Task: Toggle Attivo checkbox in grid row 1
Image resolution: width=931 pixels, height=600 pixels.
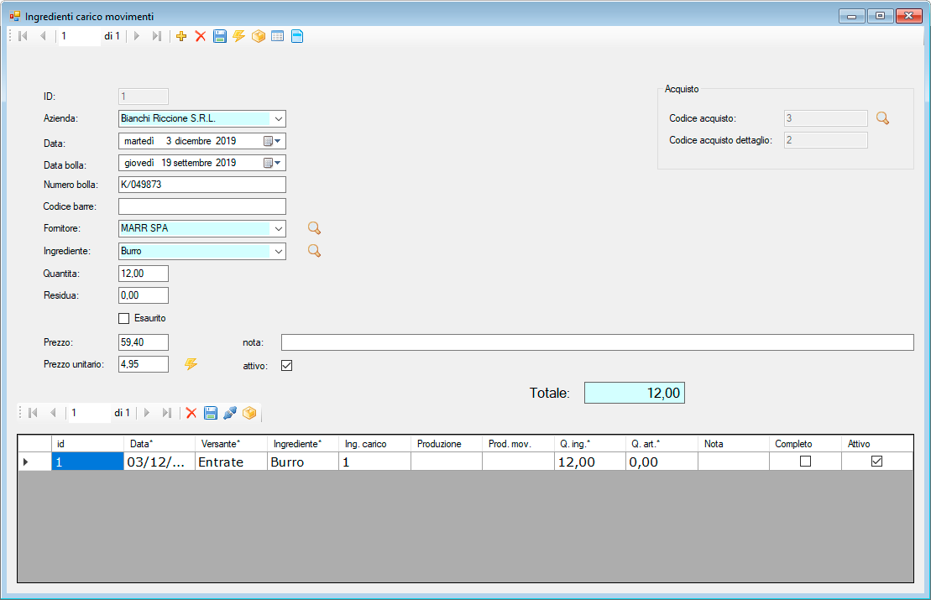Action: pyautogui.click(x=877, y=462)
